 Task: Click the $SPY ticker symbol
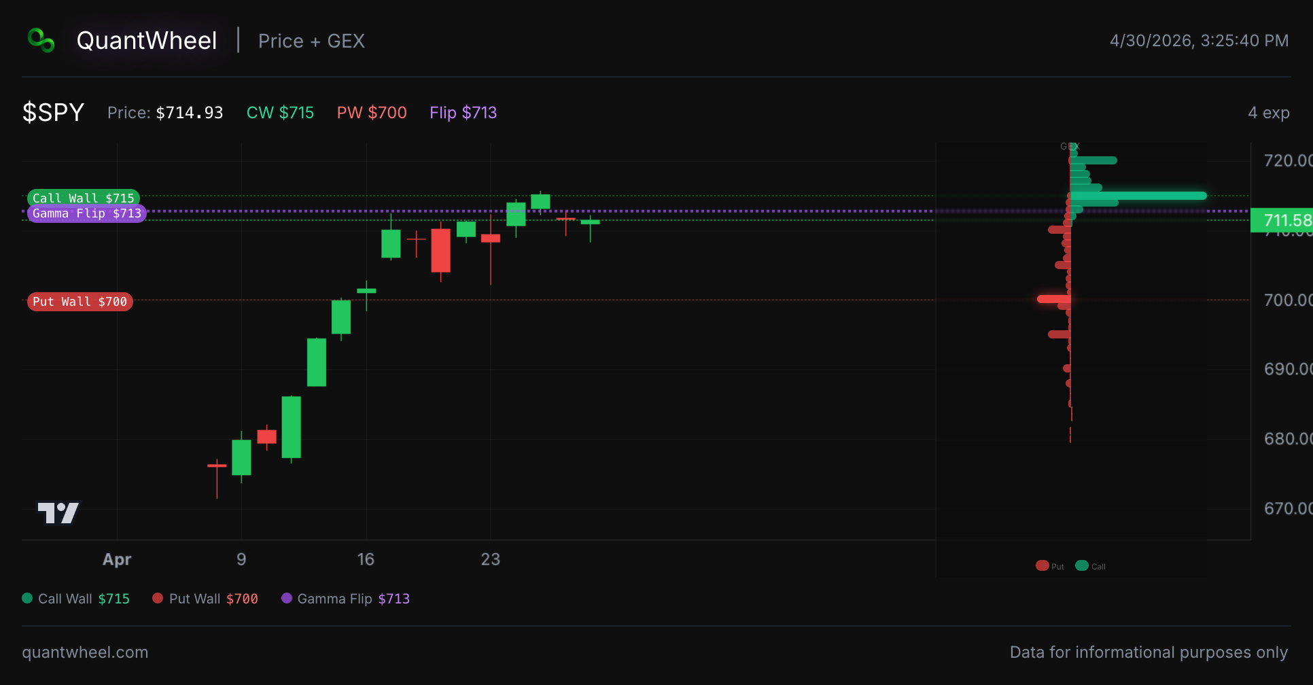point(53,112)
